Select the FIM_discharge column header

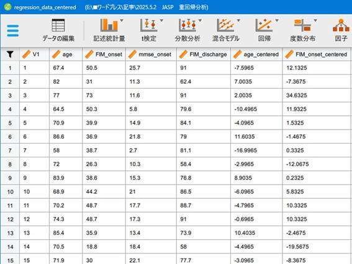pyautogui.click(x=204, y=55)
